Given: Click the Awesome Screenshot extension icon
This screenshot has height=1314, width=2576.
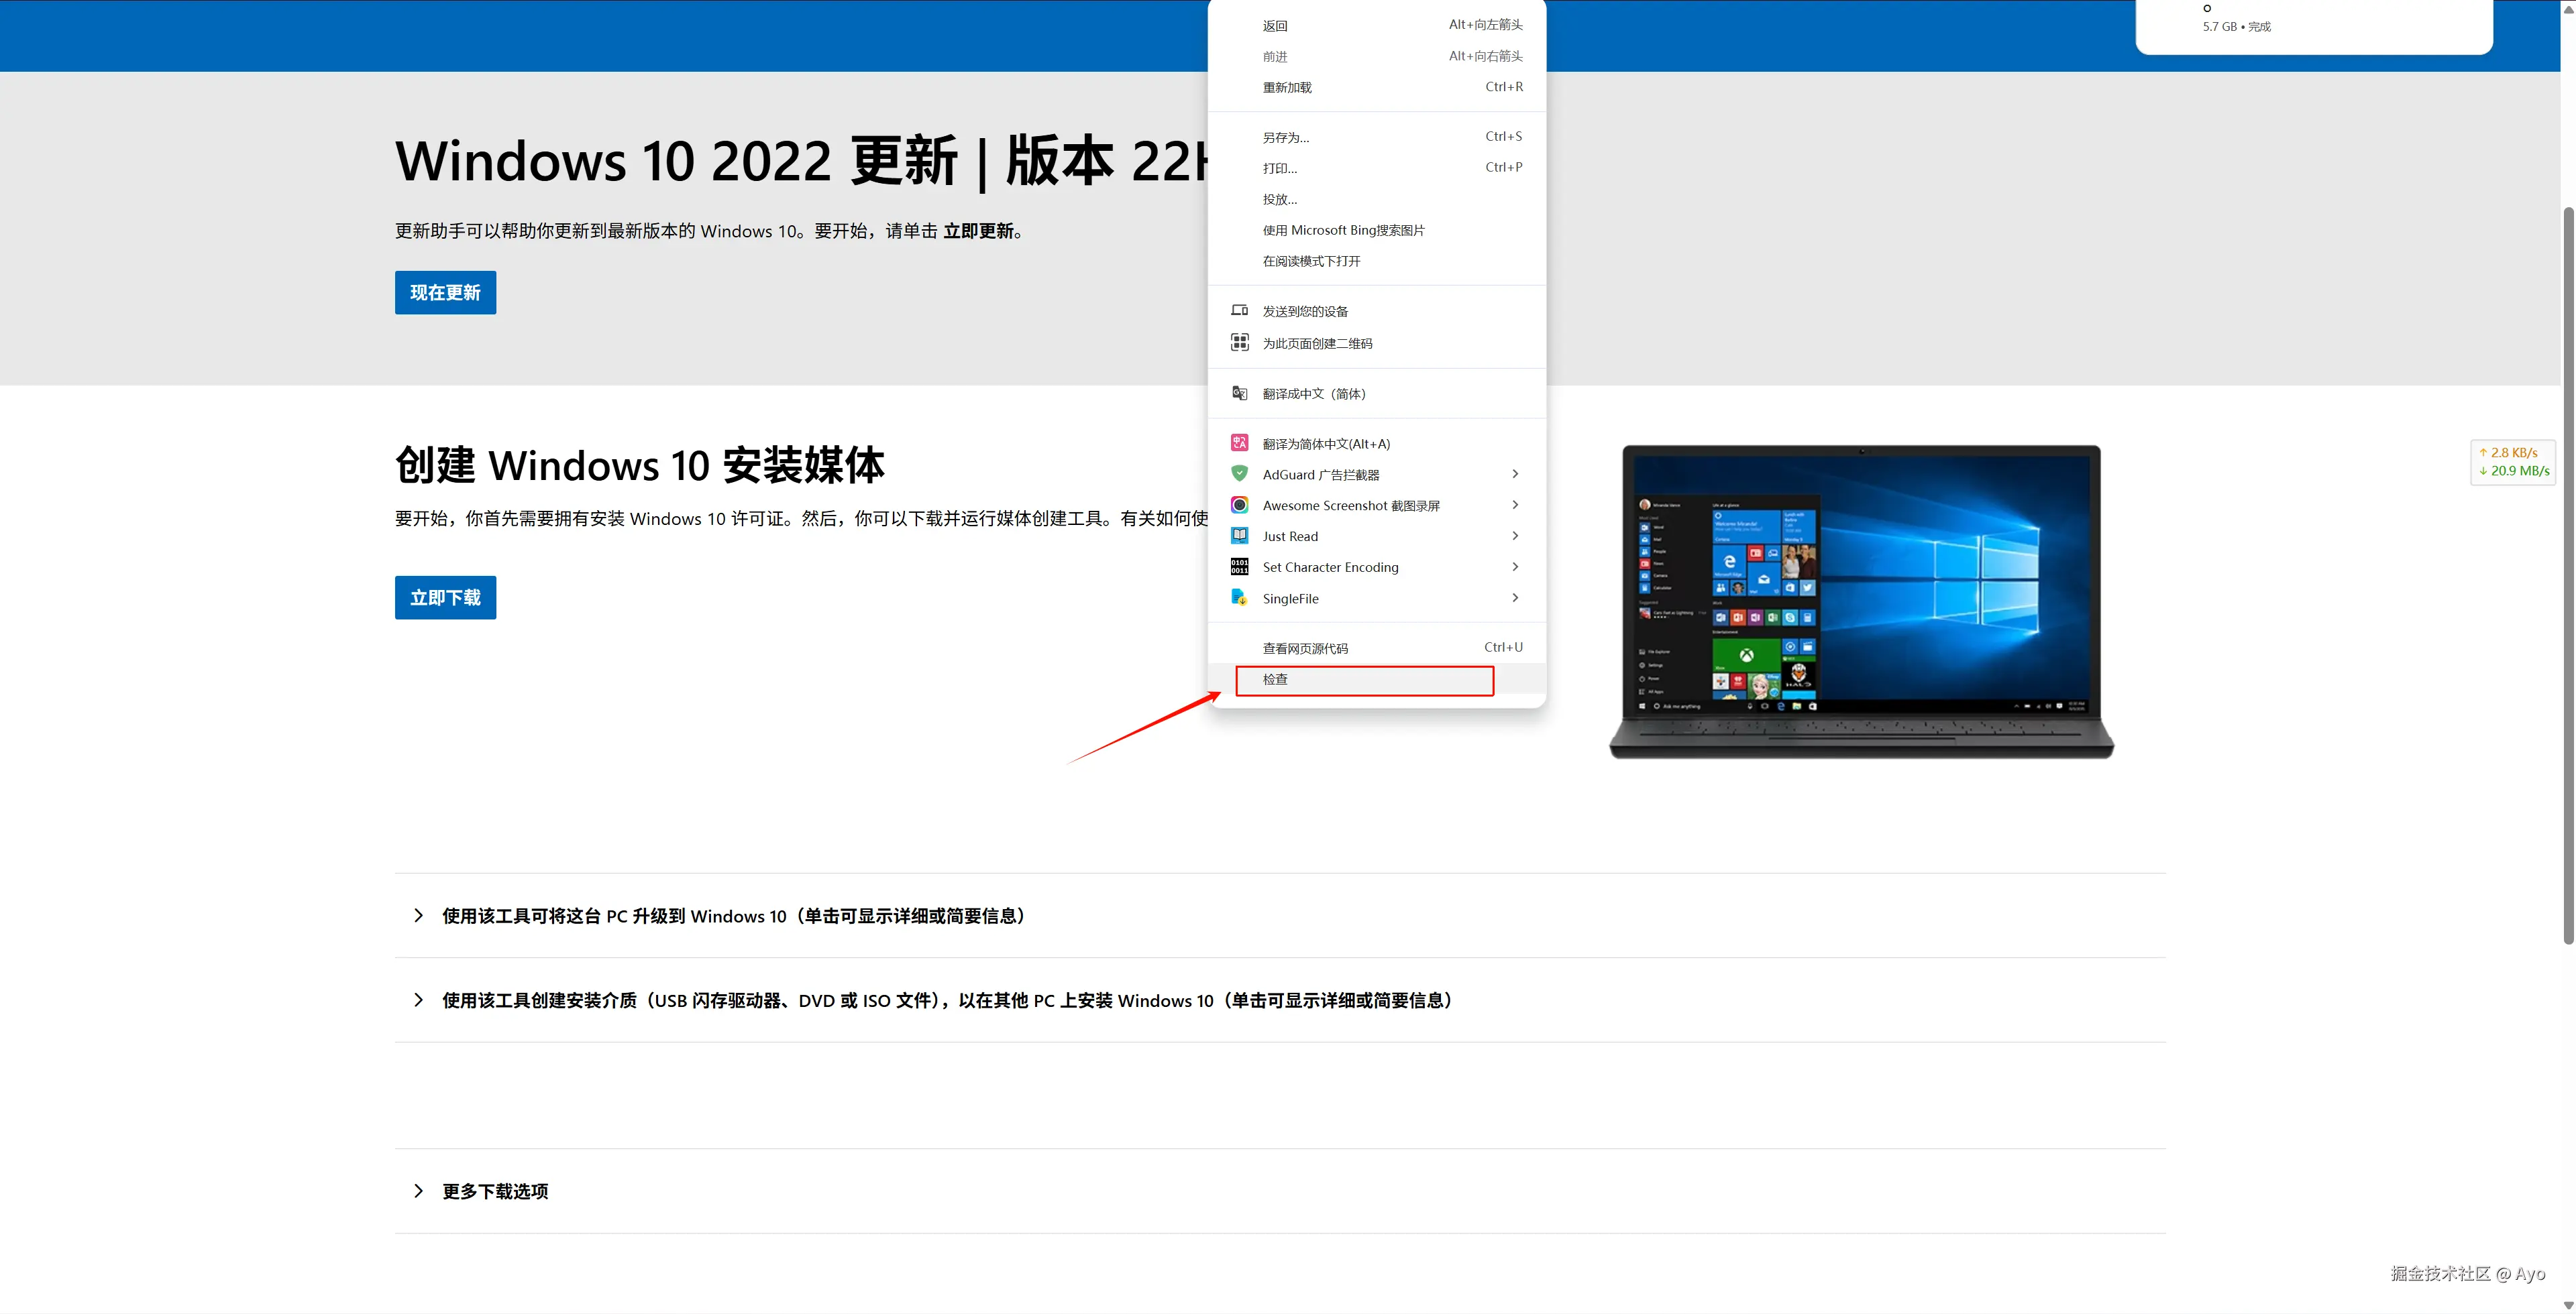Looking at the screenshot, I should tap(1239, 505).
